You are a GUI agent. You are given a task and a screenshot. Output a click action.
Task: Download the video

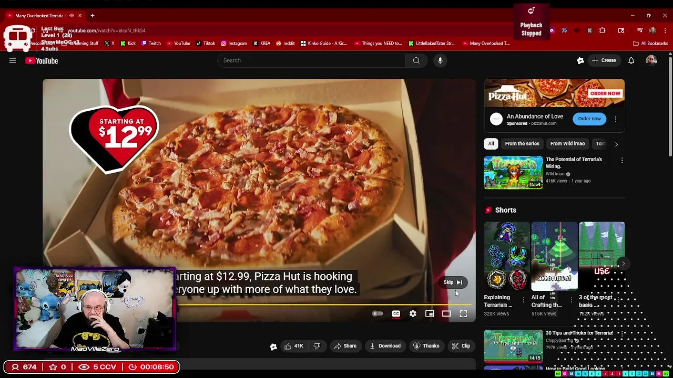point(385,346)
